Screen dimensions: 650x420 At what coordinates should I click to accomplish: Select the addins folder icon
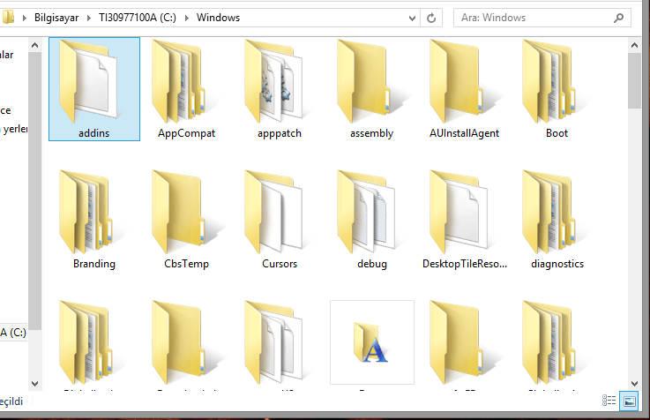pos(90,82)
